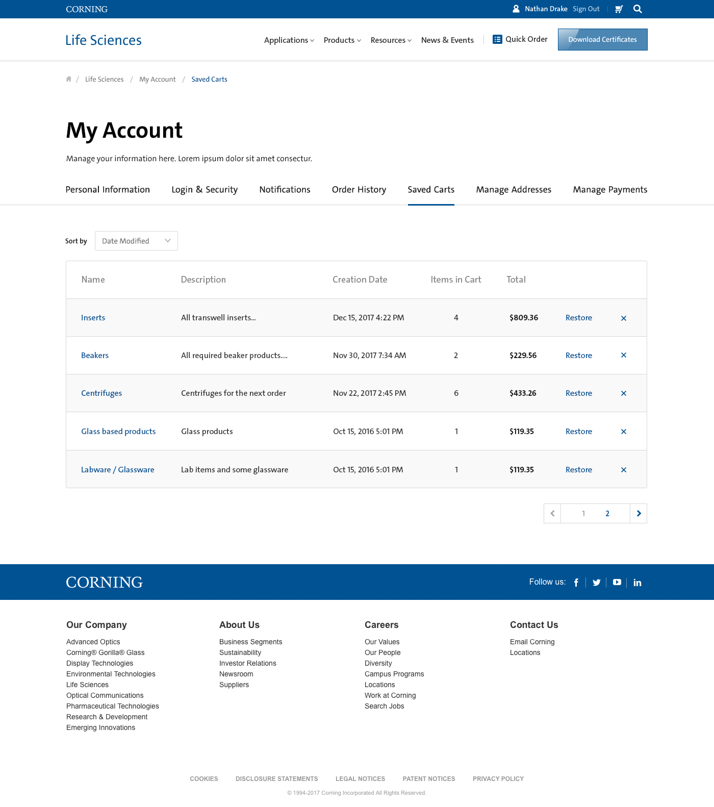Open Search Jobs footer link
The width and height of the screenshot is (714, 807).
[384, 706]
